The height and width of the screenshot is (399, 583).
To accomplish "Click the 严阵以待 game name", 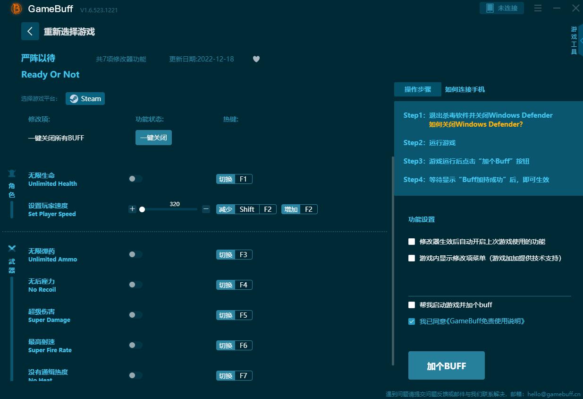I will (38, 58).
